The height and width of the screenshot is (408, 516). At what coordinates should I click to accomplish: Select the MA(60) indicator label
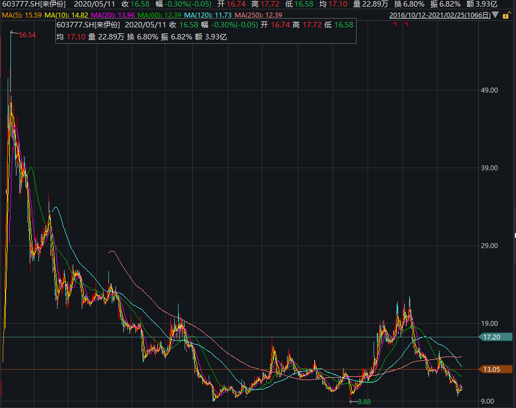pos(159,15)
